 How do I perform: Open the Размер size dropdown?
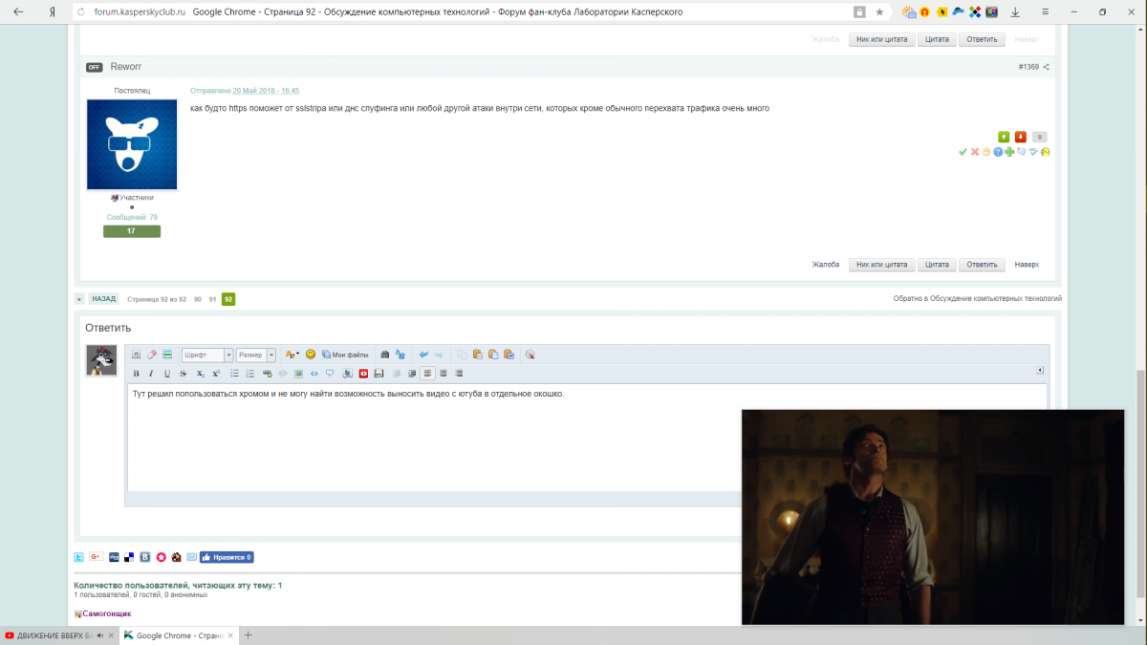pyautogui.click(x=256, y=355)
